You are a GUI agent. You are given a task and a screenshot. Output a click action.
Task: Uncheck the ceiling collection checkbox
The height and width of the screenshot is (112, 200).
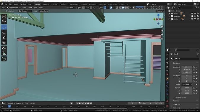click(x=192, y=19)
